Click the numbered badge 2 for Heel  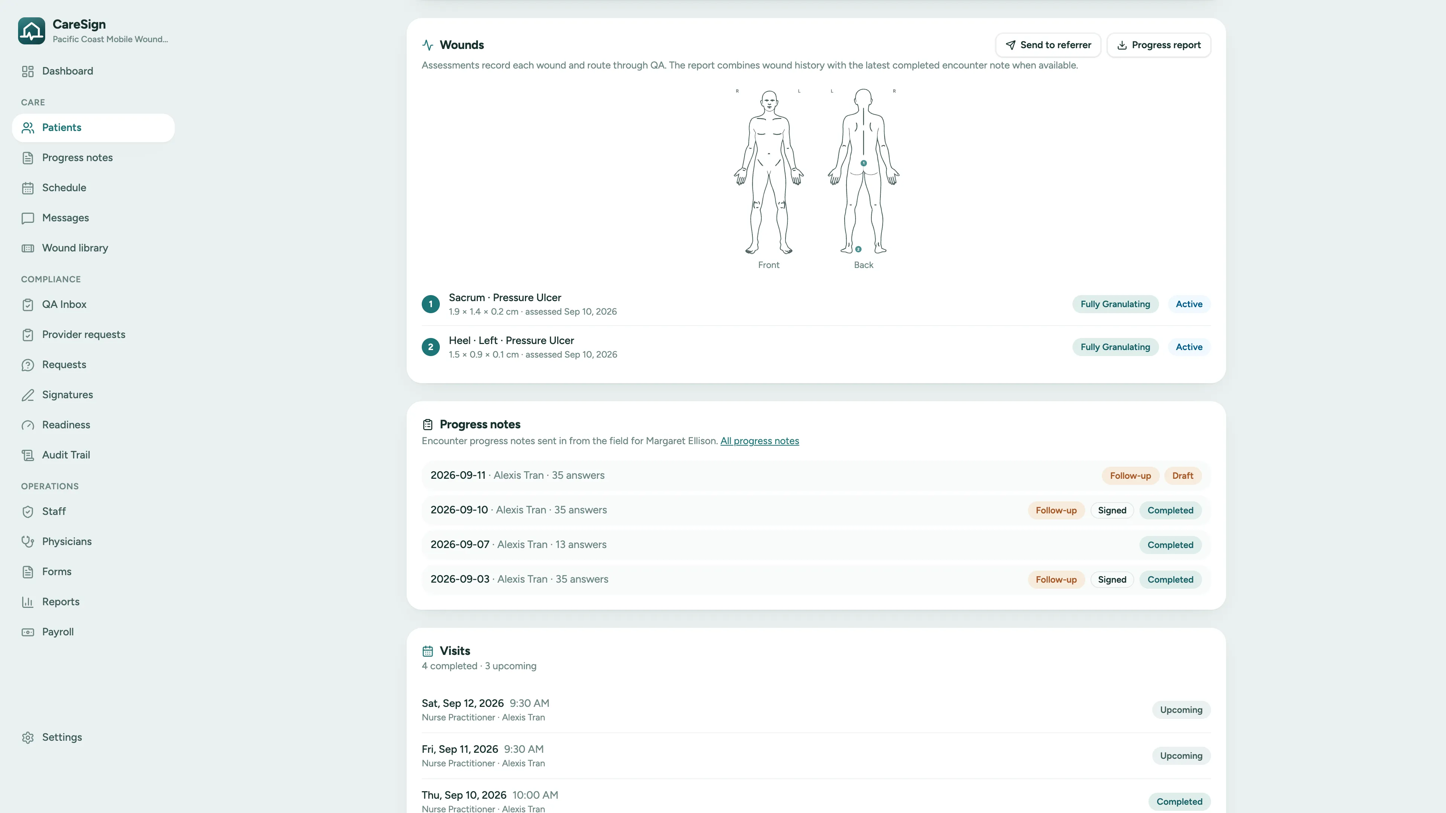click(x=430, y=347)
